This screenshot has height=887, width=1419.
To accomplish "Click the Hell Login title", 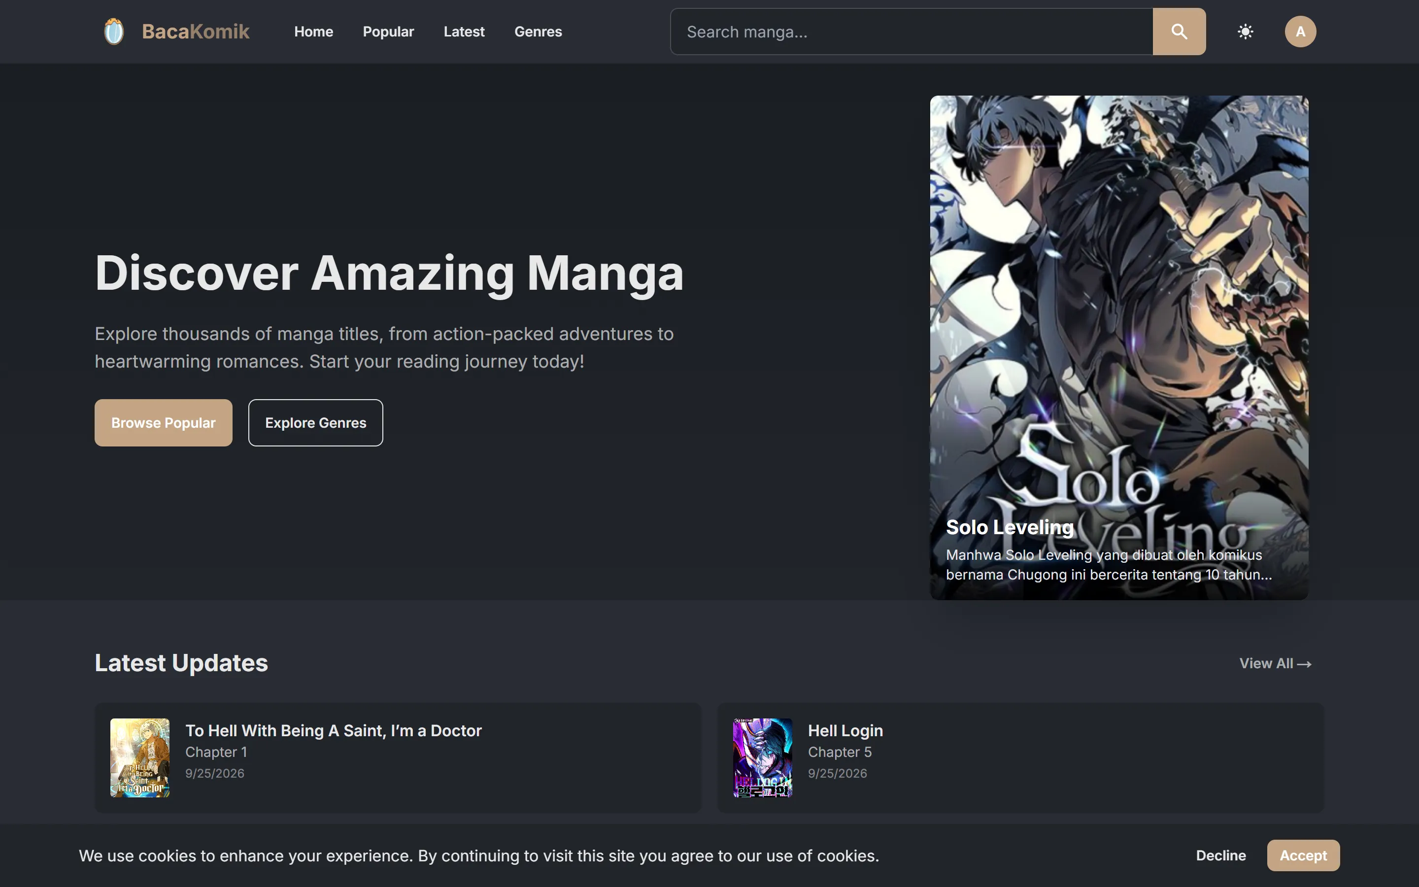I will click(845, 730).
